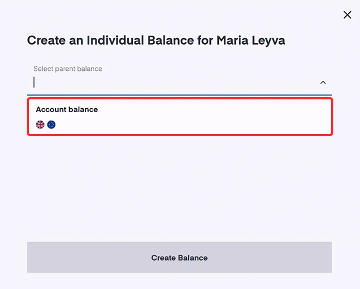
Task: Submit using the grey Create Balance button
Action: coord(179,258)
